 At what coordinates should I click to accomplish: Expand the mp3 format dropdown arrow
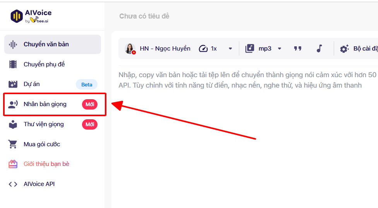coord(279,49)
